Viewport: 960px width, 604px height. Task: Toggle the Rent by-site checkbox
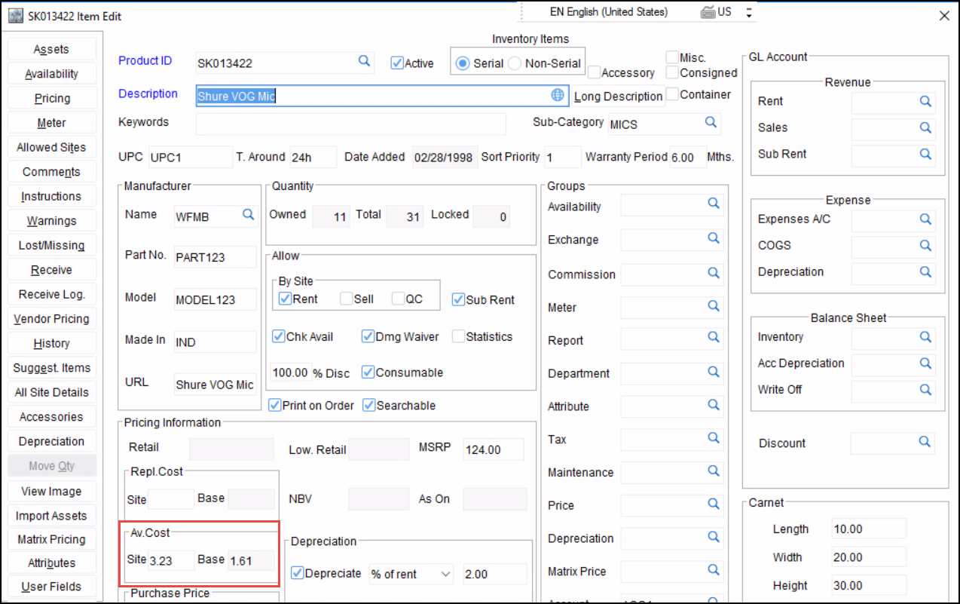pos(285,299)
